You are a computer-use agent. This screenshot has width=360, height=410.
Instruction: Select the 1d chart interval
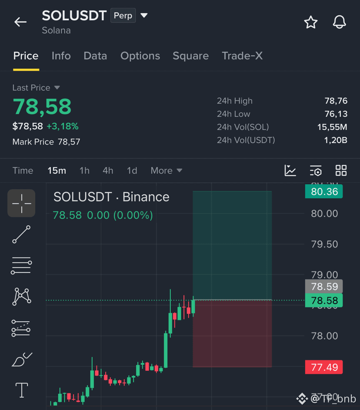(x=132, y=170)
